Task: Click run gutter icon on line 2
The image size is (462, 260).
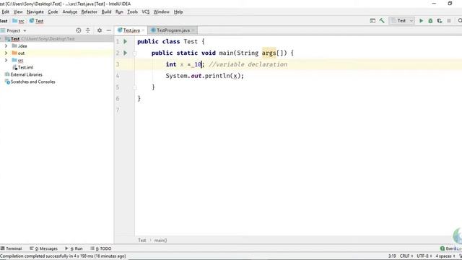Action: coord(125,53)
